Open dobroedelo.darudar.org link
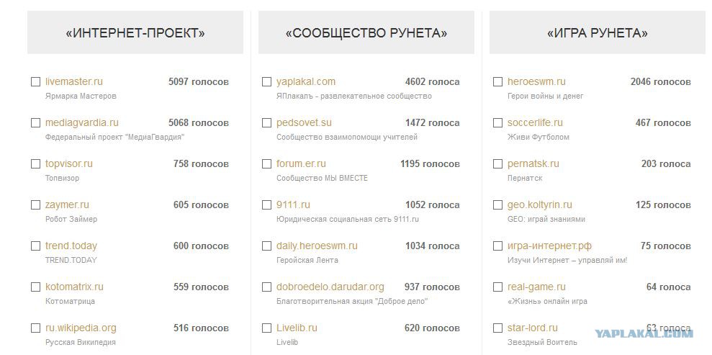This screenshot has width=712, height=355. pyautogui.click(x=330, y=287)
